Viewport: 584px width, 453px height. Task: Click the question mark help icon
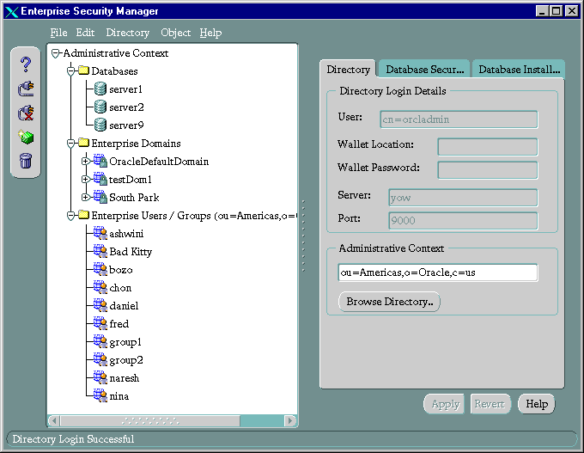tap(26, 64)
